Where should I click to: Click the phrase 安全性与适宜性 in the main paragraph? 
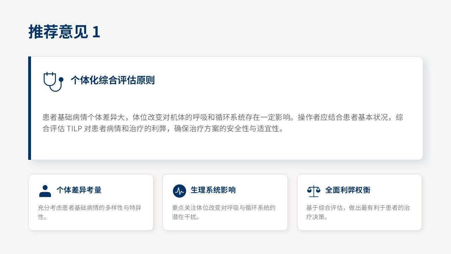(252, 129)
